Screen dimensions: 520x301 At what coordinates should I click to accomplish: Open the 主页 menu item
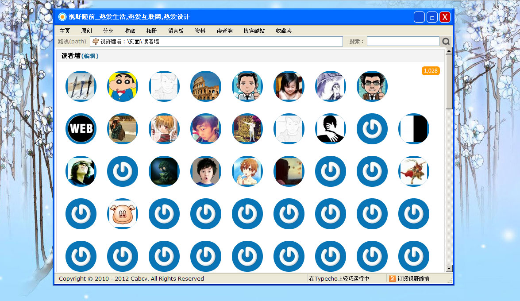click(65, 31)
